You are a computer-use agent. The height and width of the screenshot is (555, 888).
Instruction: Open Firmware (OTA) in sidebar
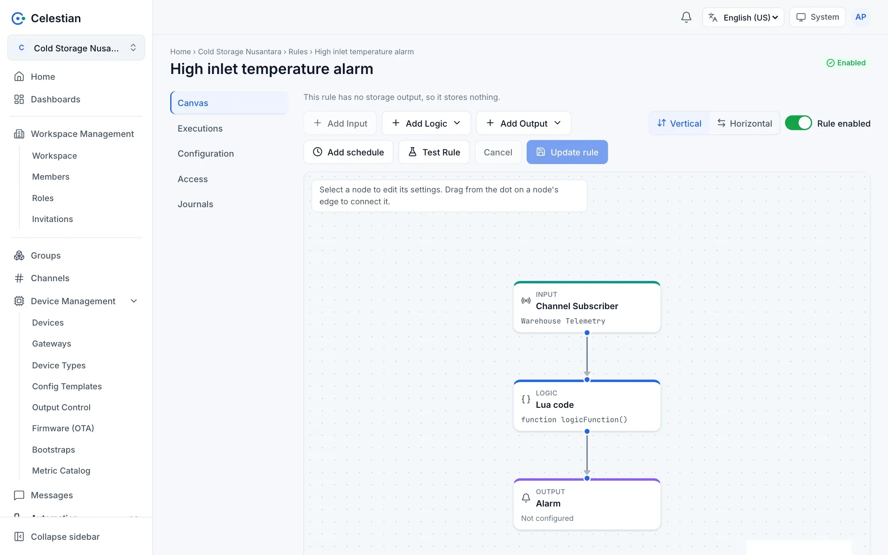point(63,428)
